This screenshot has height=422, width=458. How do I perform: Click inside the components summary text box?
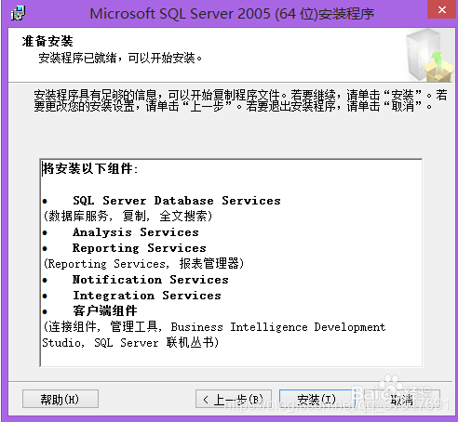coord(231,262)
